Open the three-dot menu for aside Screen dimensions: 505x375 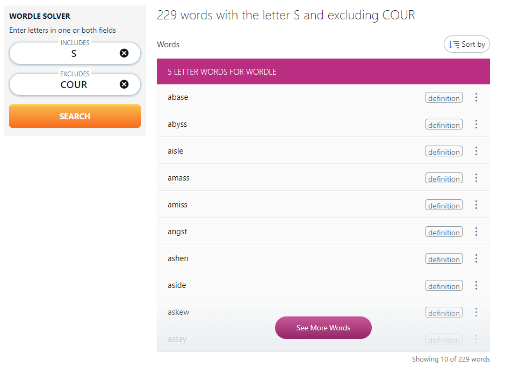coord(476,285)
